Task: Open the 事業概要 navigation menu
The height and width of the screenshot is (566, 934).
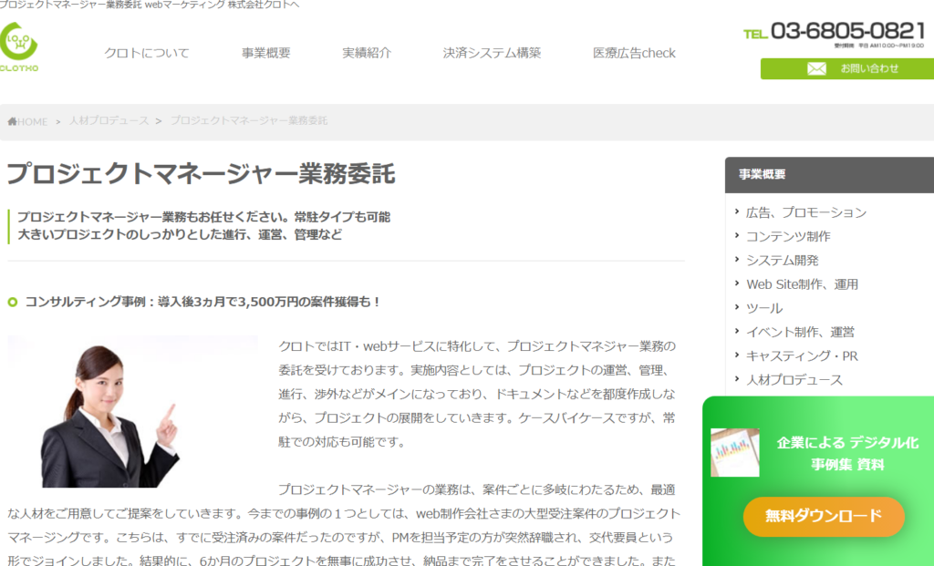Action: pyautogui.click(x=265, y=53)
